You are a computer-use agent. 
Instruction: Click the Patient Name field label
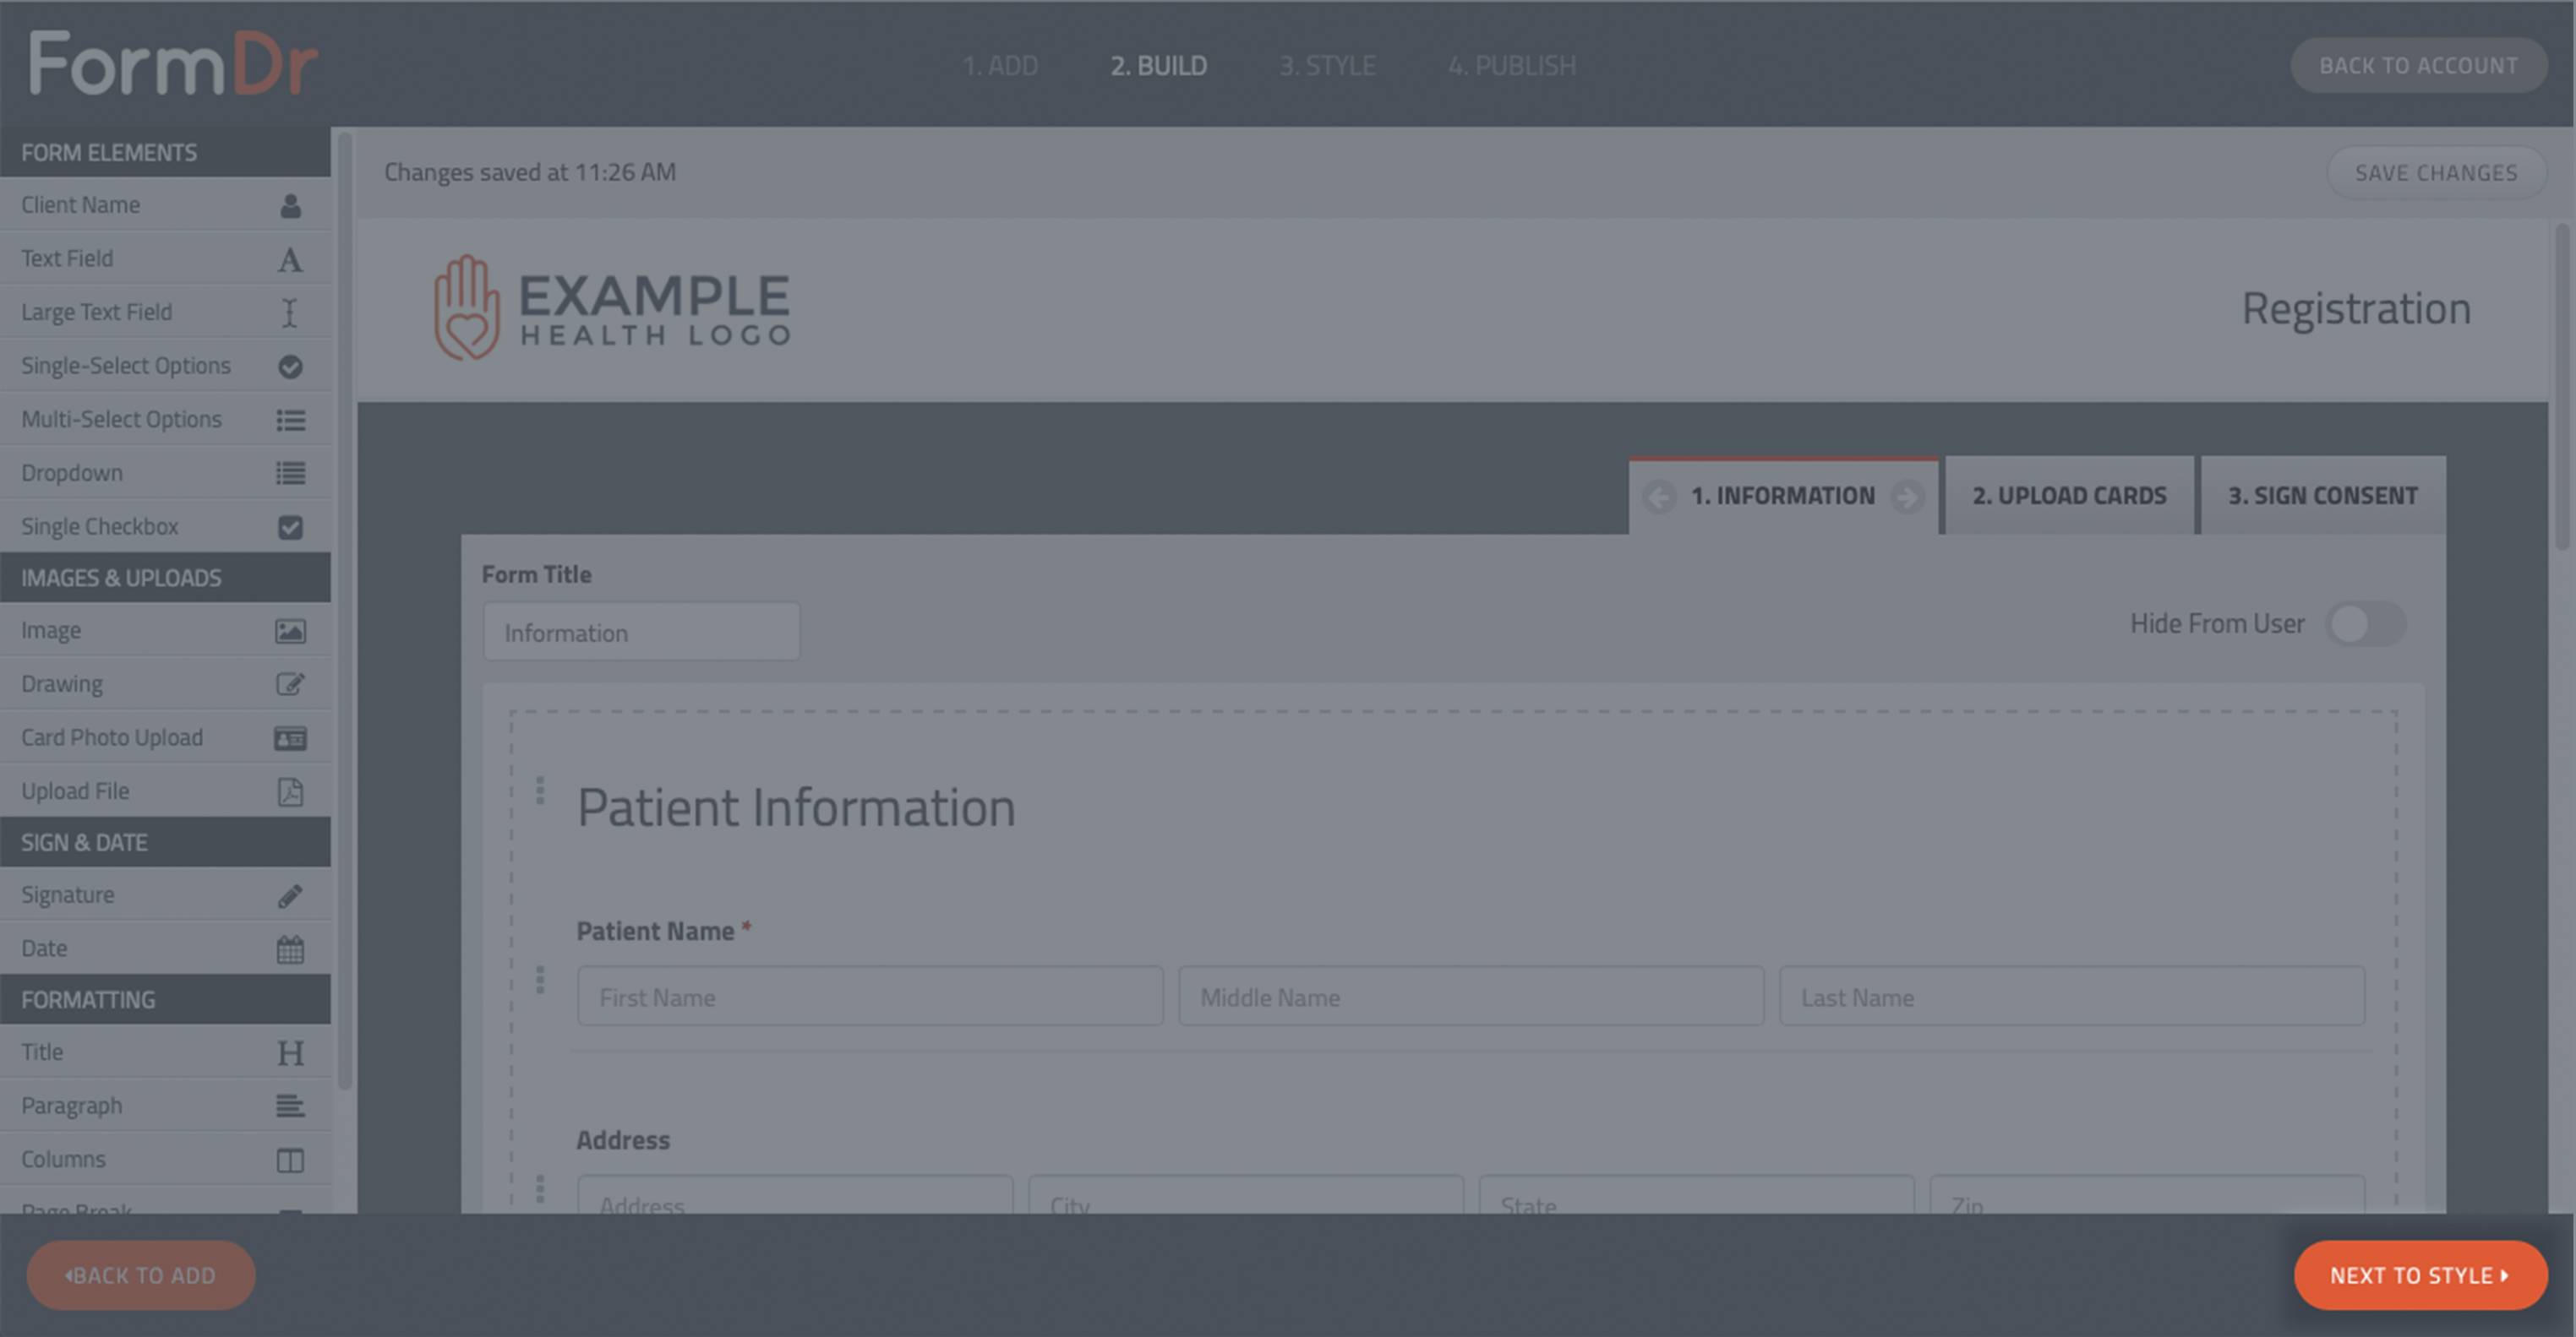(656, 932)
